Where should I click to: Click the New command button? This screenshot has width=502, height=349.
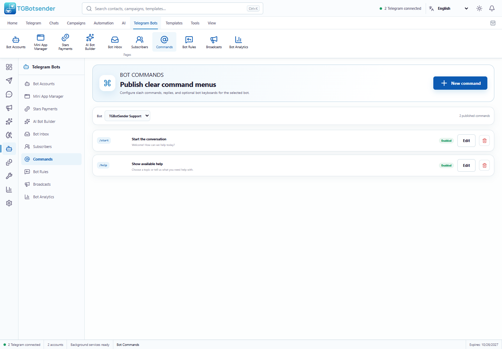(x=460, y=83)
